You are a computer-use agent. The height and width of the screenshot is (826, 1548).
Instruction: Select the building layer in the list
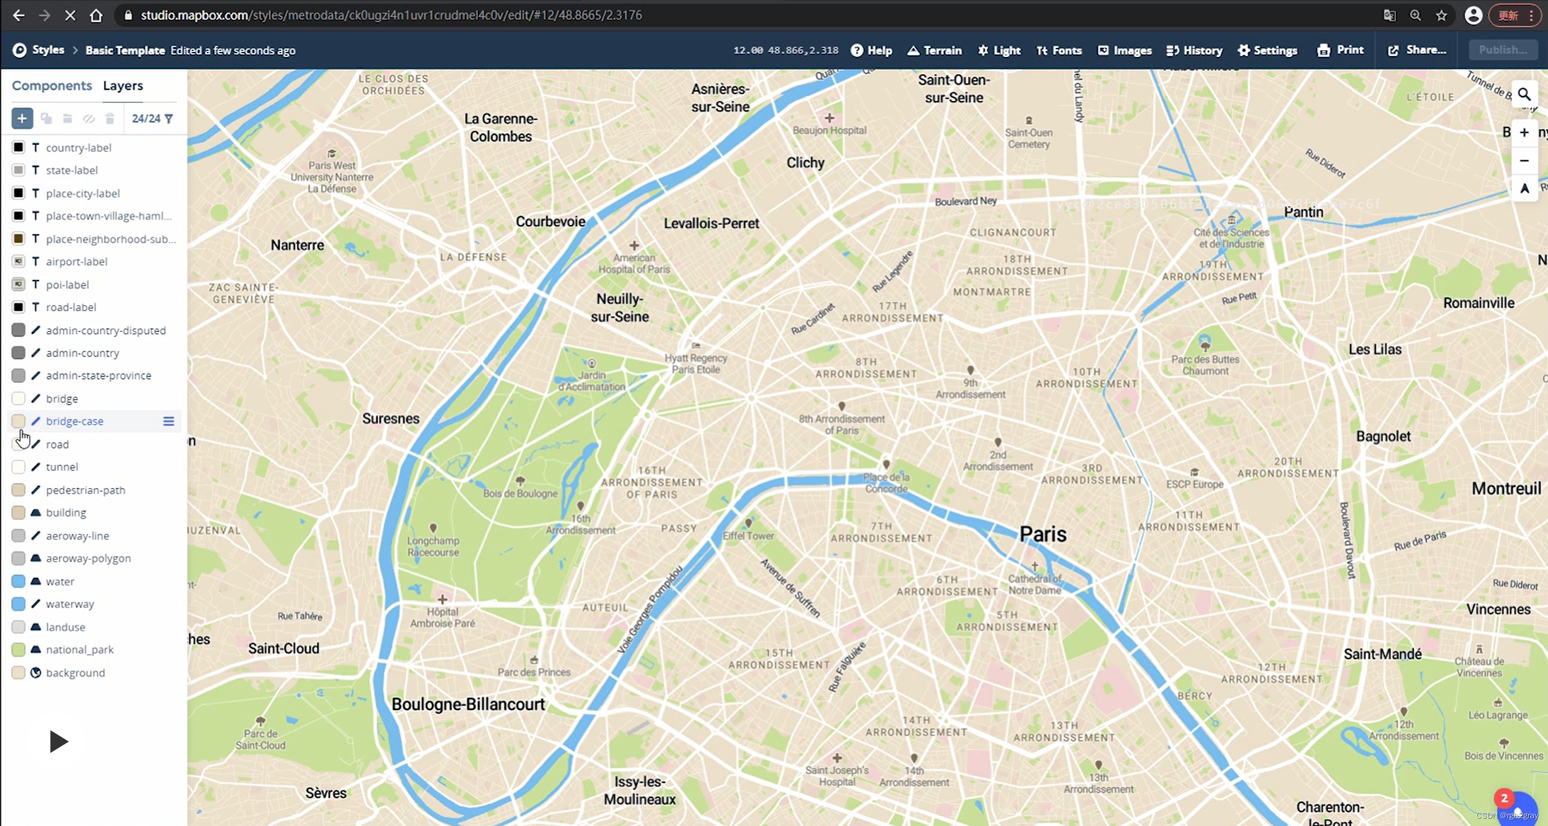(66, 513)
